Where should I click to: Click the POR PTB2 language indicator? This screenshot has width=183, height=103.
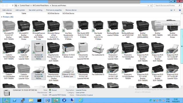tap(168, 100)
